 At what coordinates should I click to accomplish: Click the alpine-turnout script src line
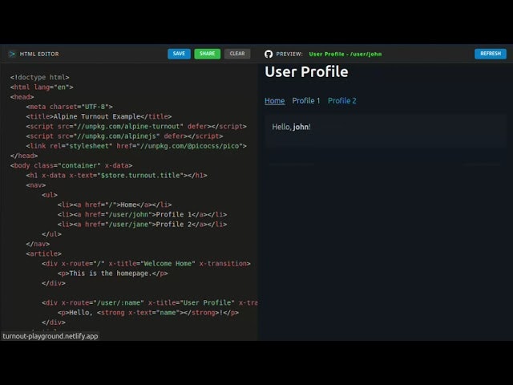click(136, 127)
